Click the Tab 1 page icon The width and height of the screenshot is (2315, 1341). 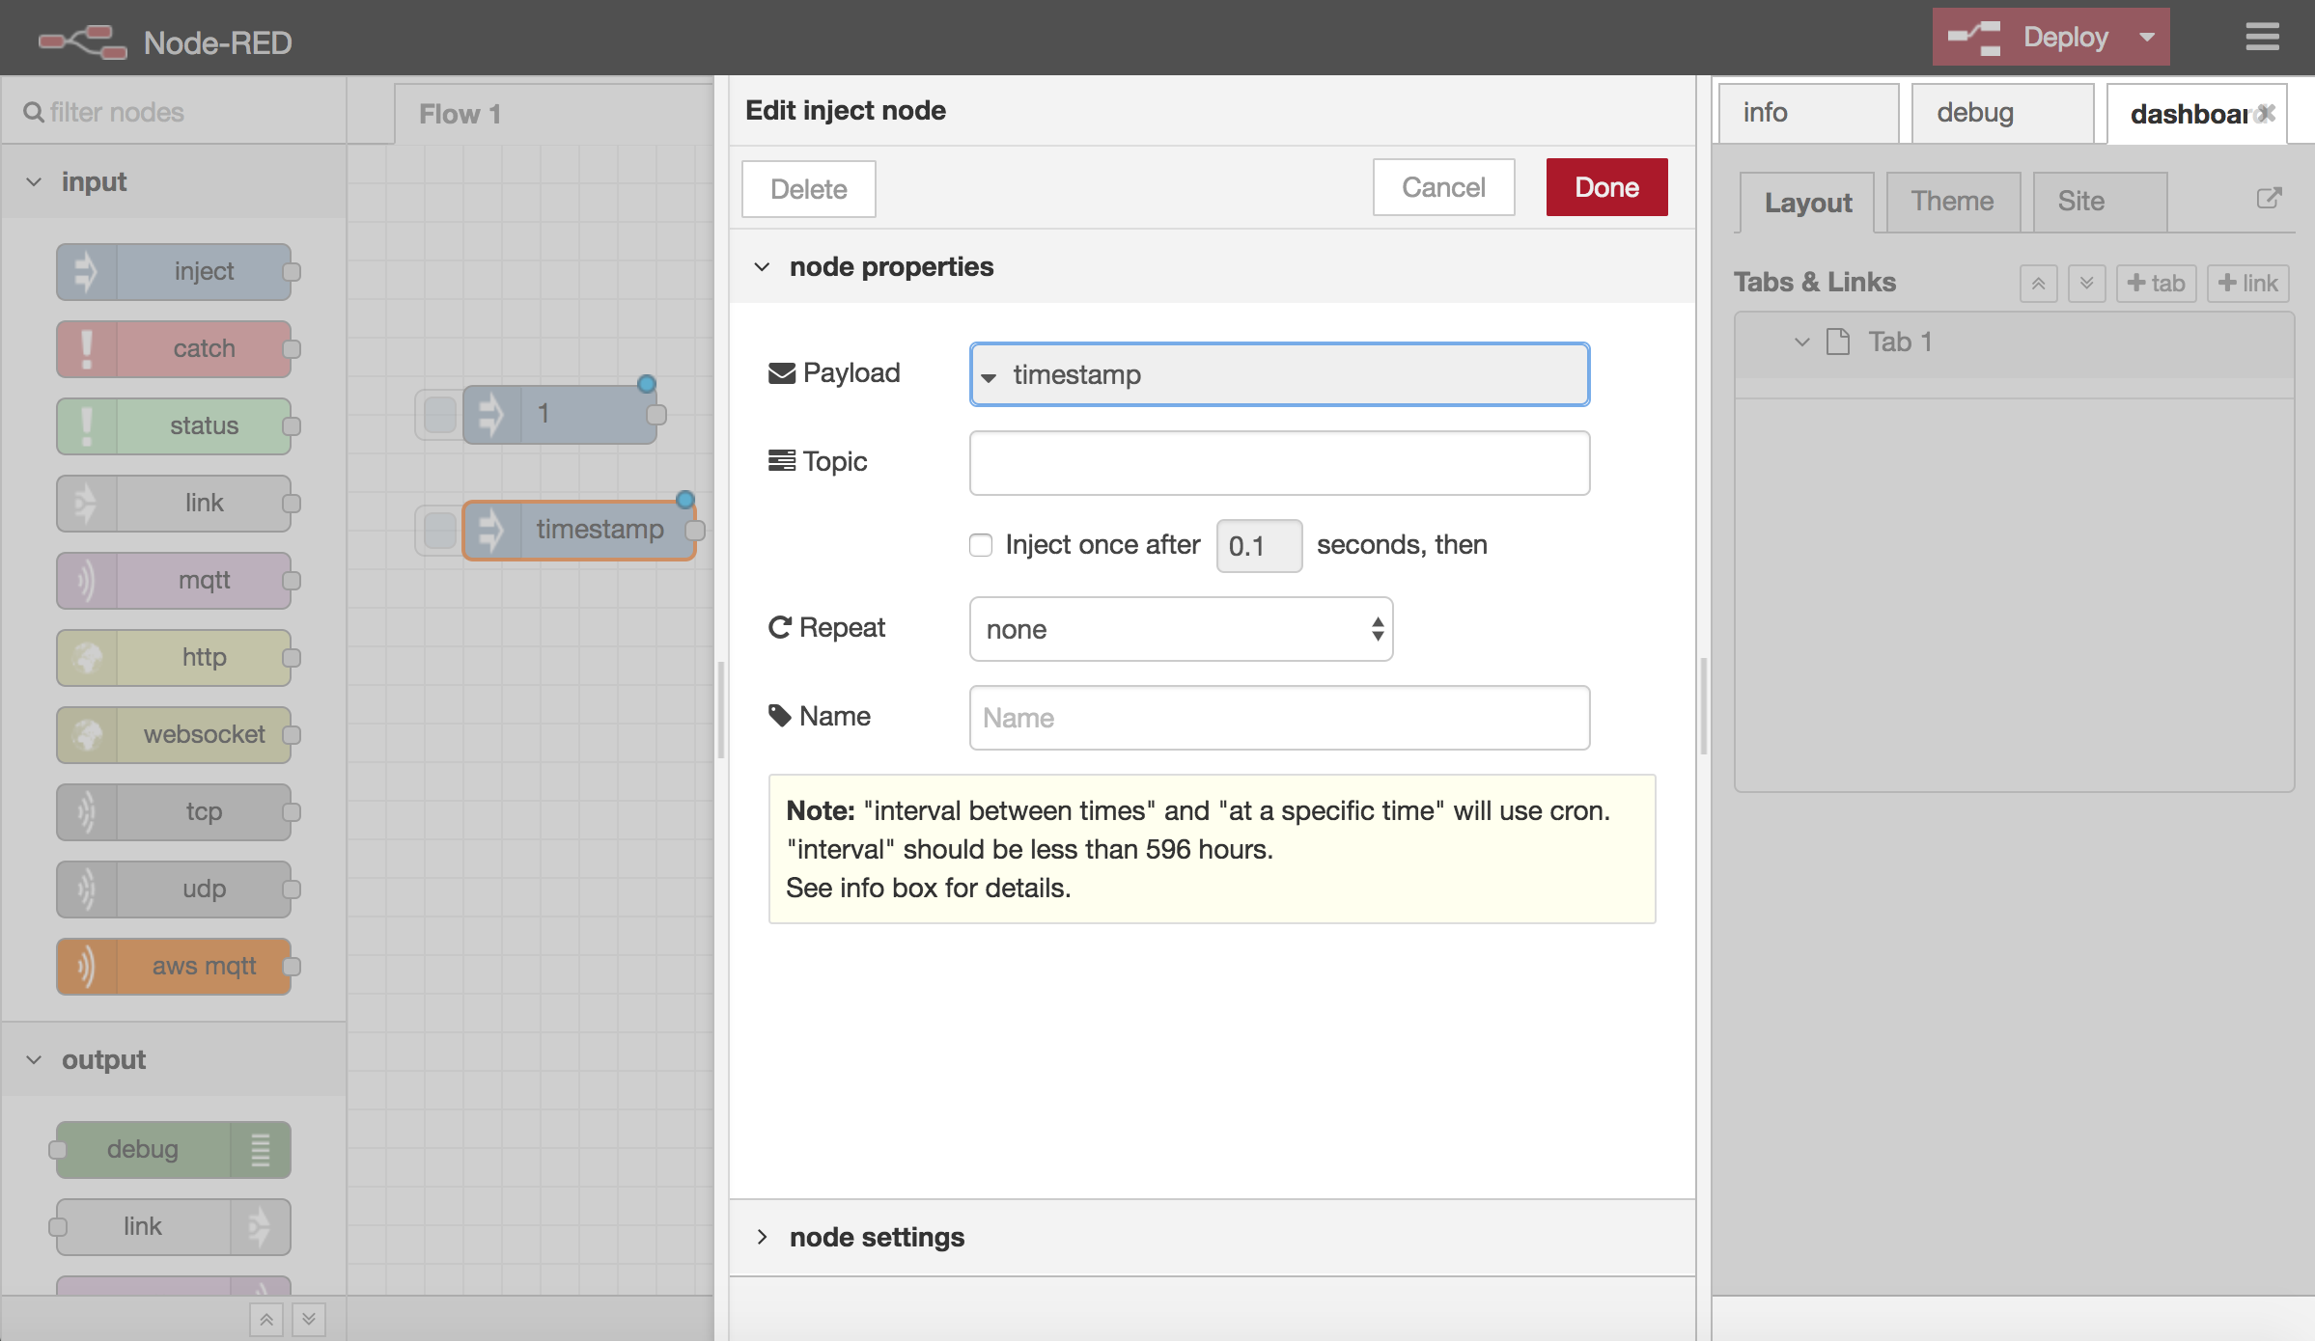click(1838, 342)
